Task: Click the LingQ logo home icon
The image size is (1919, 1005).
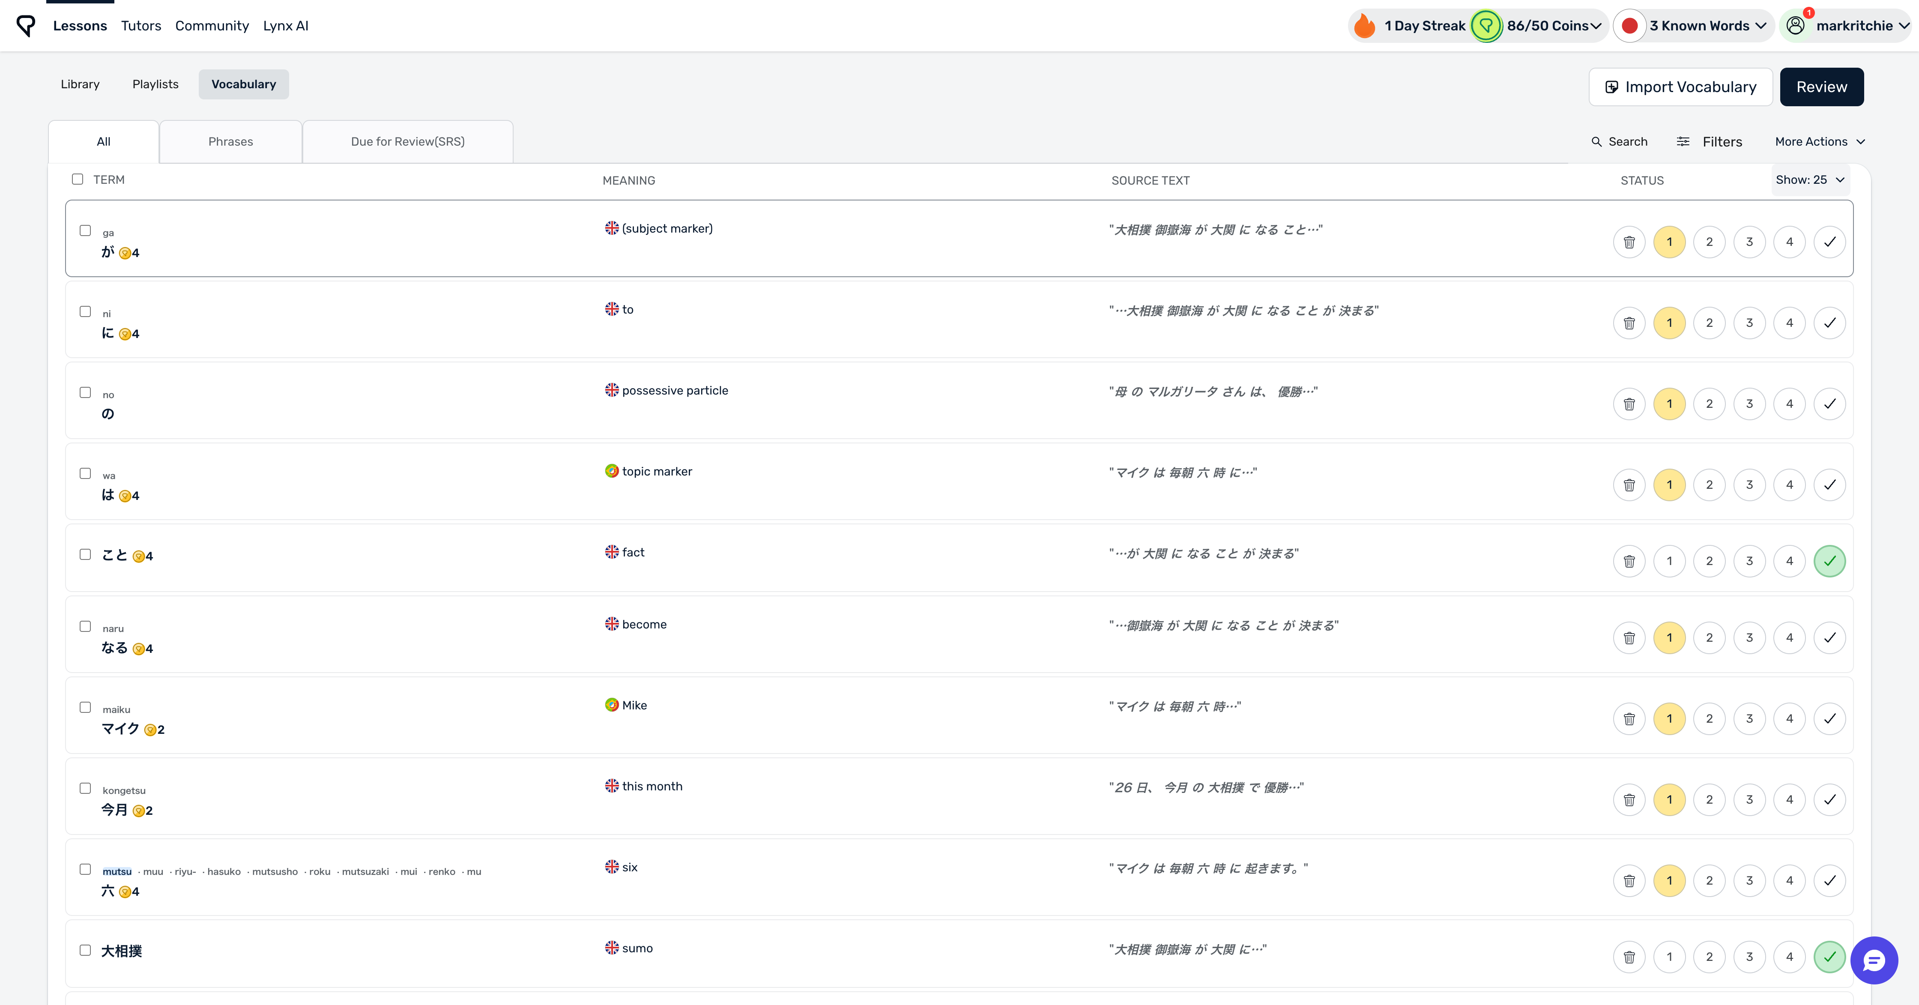Action: [26, 26]
